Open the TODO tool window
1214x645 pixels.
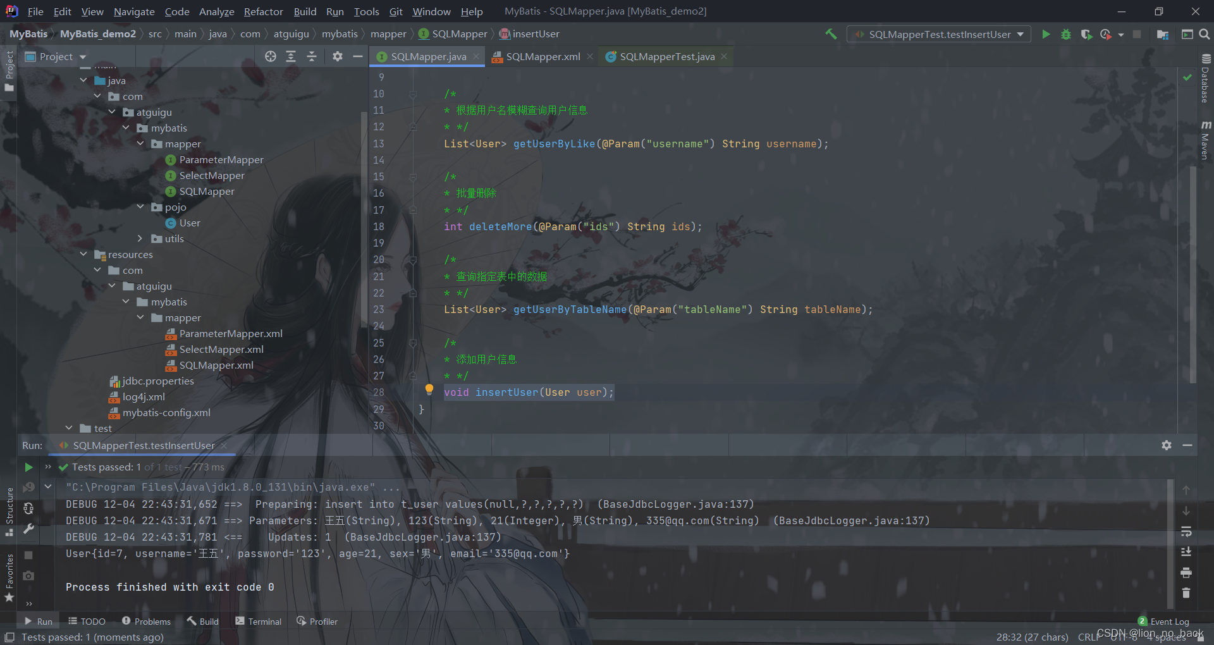tap(87, 622)
